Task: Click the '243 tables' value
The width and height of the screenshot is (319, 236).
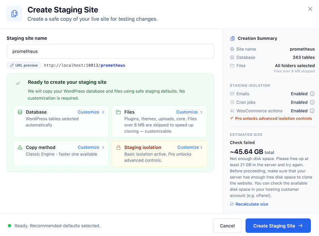Action: (x=304, y=57)
